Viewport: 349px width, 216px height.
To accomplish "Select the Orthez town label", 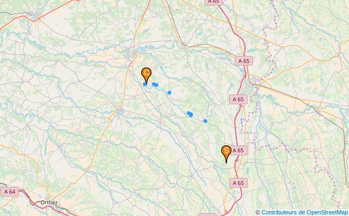I will click(49, 203).
